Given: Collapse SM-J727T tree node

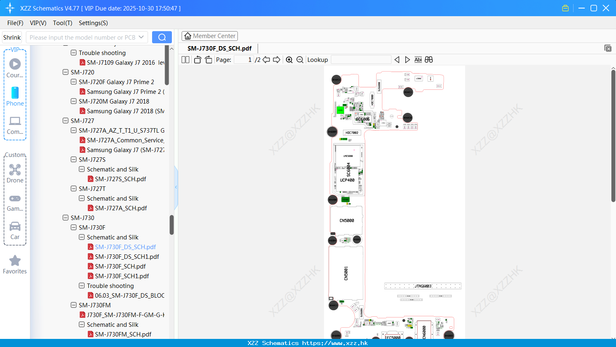Looking at the screenshot, I should click(x=74, y=188).
